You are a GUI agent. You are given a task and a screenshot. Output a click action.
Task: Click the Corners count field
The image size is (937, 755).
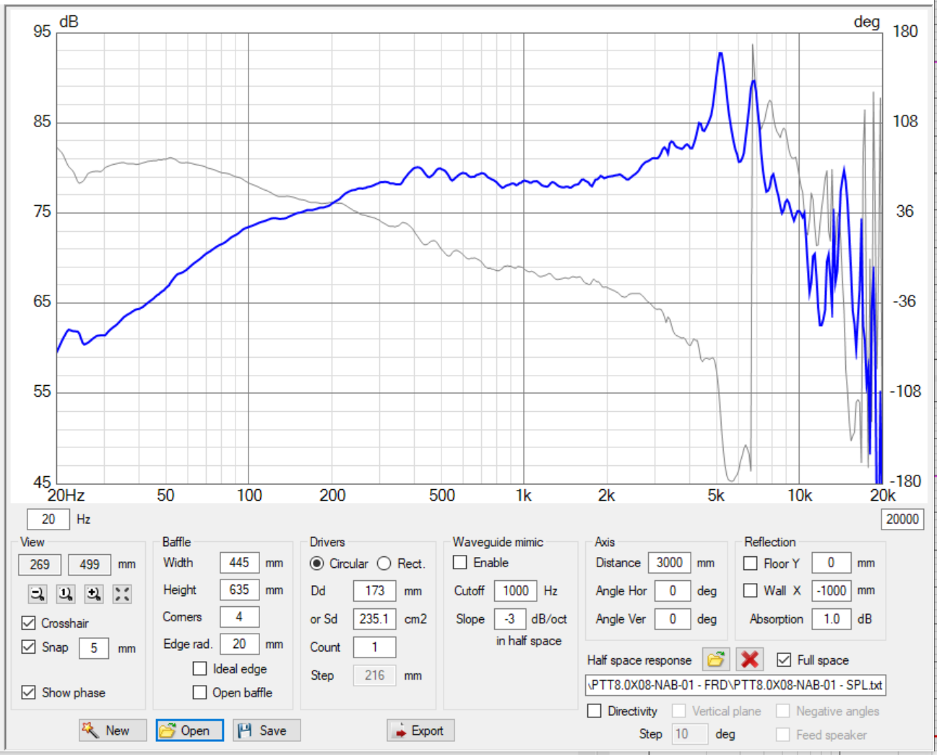[239, 617]
